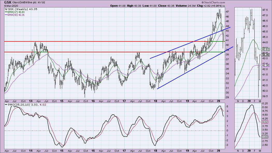272x153 pixels.
Task: Open the StockCharts.com copyright link
Action: pos(213,2)
